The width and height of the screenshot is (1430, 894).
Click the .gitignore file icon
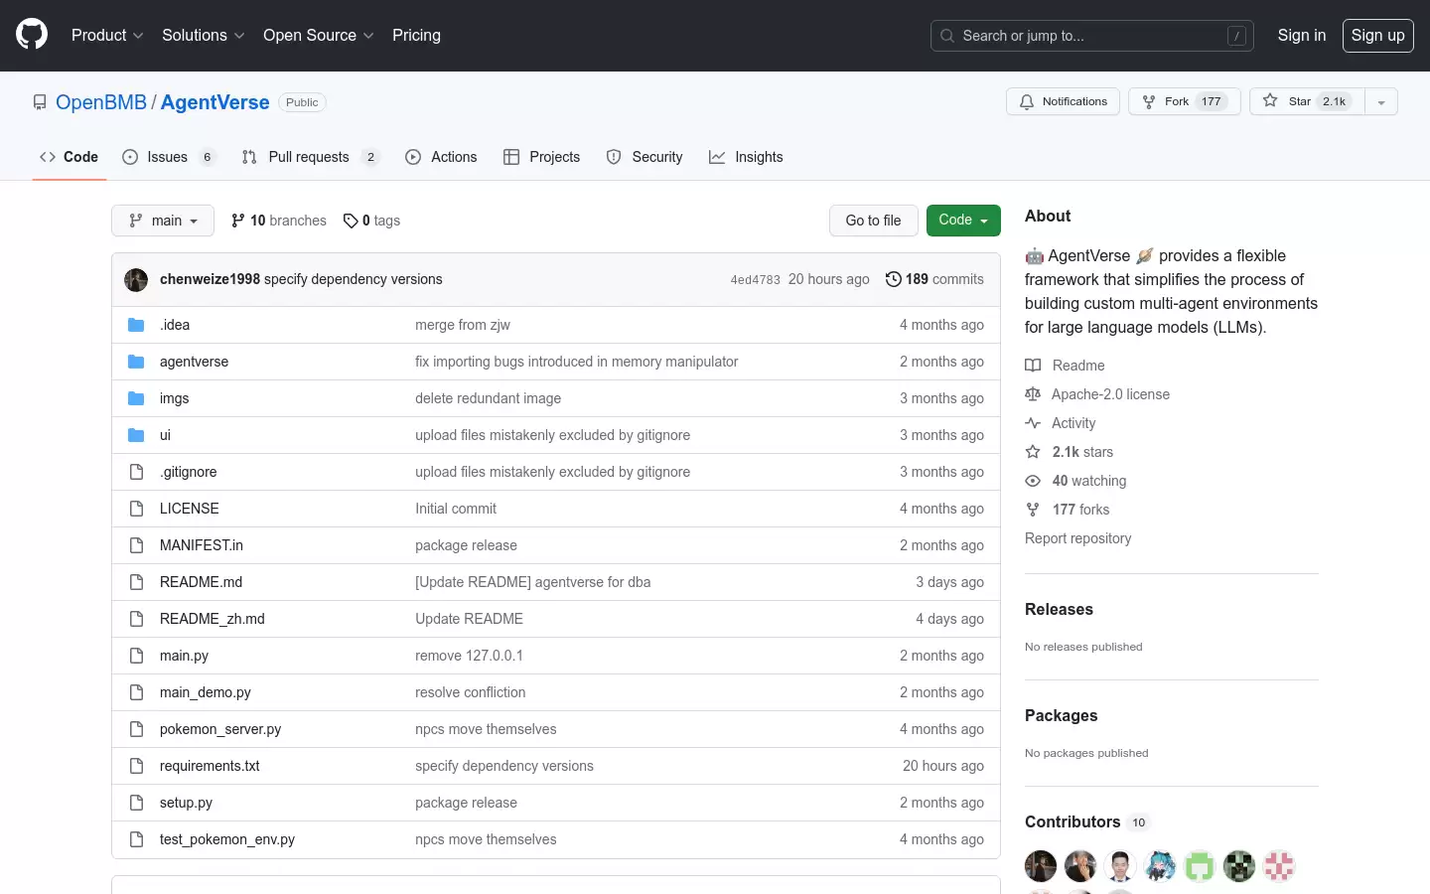pyautogui.click(x=136, y=472)
